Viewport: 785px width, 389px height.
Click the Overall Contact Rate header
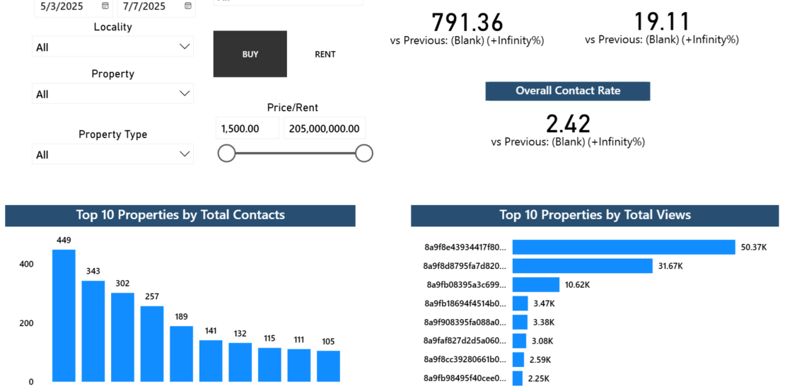tap(567, 91)
